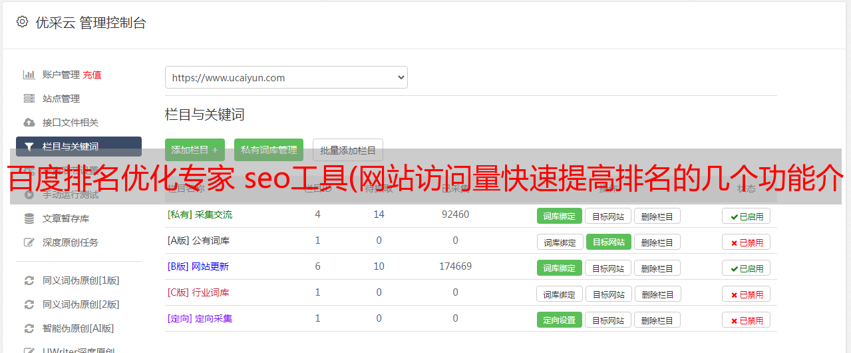Click 删除栏目 in the 公有词库 row
Viewport: 851px width, 353px height.
(x=657, y=242)
